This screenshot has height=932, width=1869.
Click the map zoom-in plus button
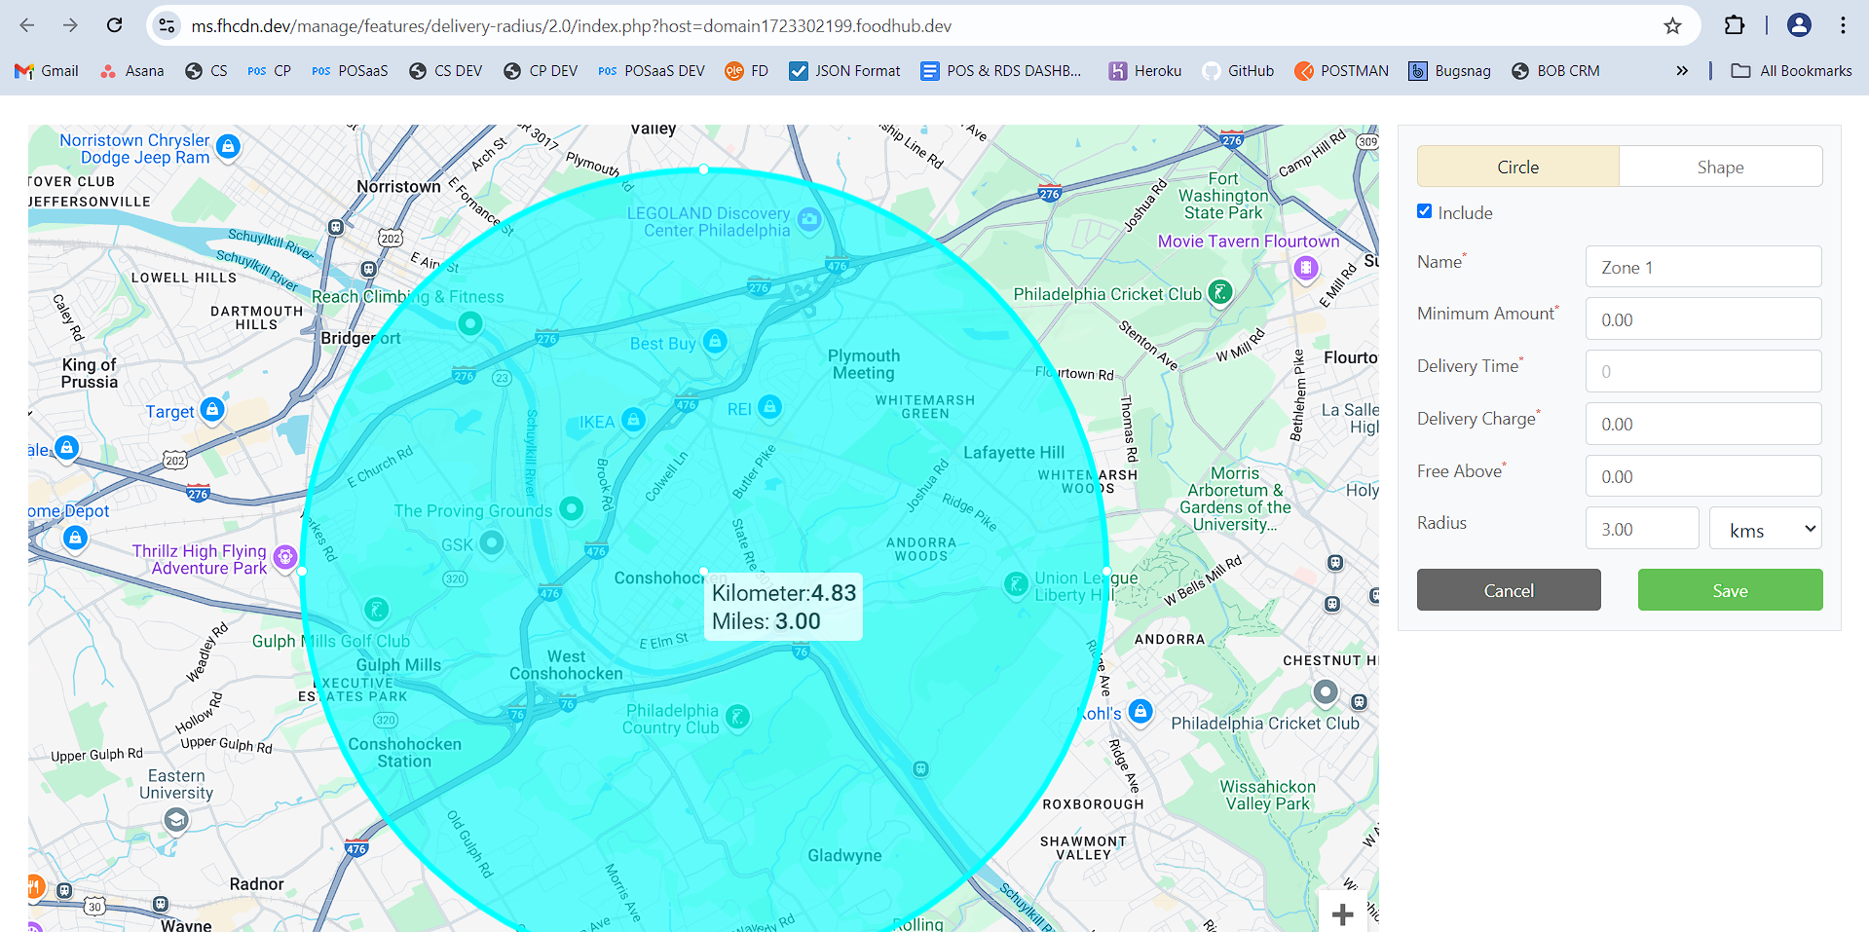click(x=1342, y=913)
